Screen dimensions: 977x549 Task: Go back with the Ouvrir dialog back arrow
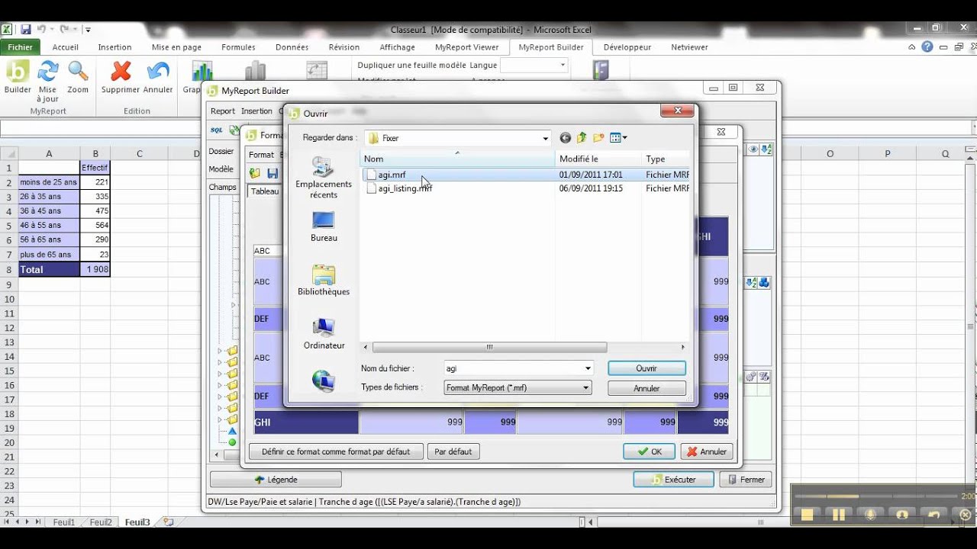565,138
